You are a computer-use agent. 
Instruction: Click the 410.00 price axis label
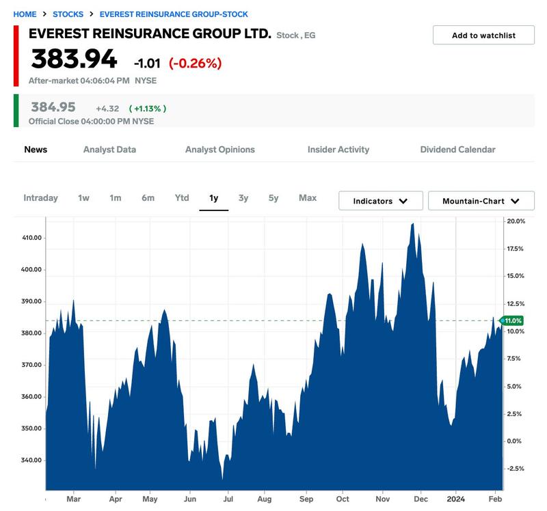click(x=31, y=238)
